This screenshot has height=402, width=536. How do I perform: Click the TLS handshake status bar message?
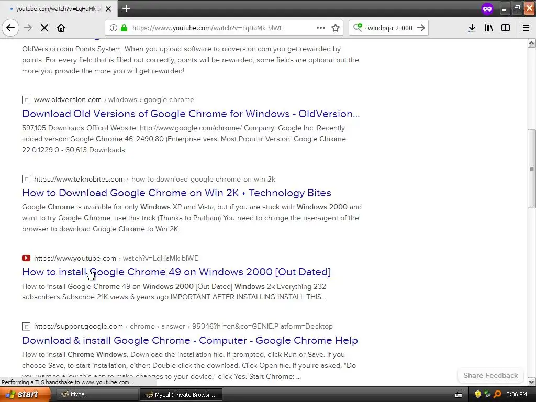pos(68,382)
